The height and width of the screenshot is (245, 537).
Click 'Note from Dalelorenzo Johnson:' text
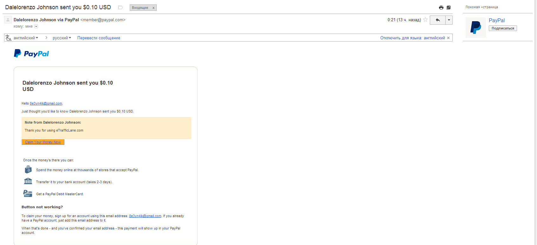coord(53,122)
